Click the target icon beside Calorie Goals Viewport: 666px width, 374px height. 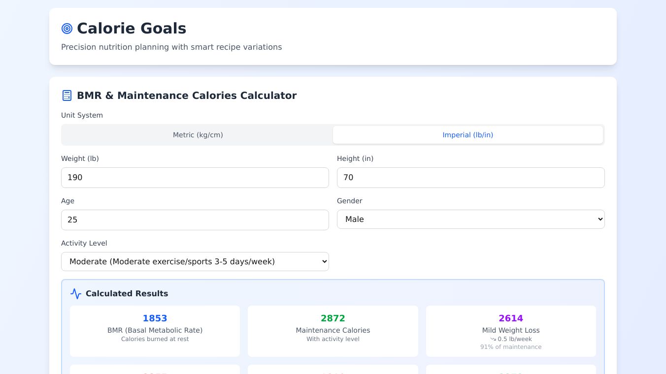[x=67, y=29]
